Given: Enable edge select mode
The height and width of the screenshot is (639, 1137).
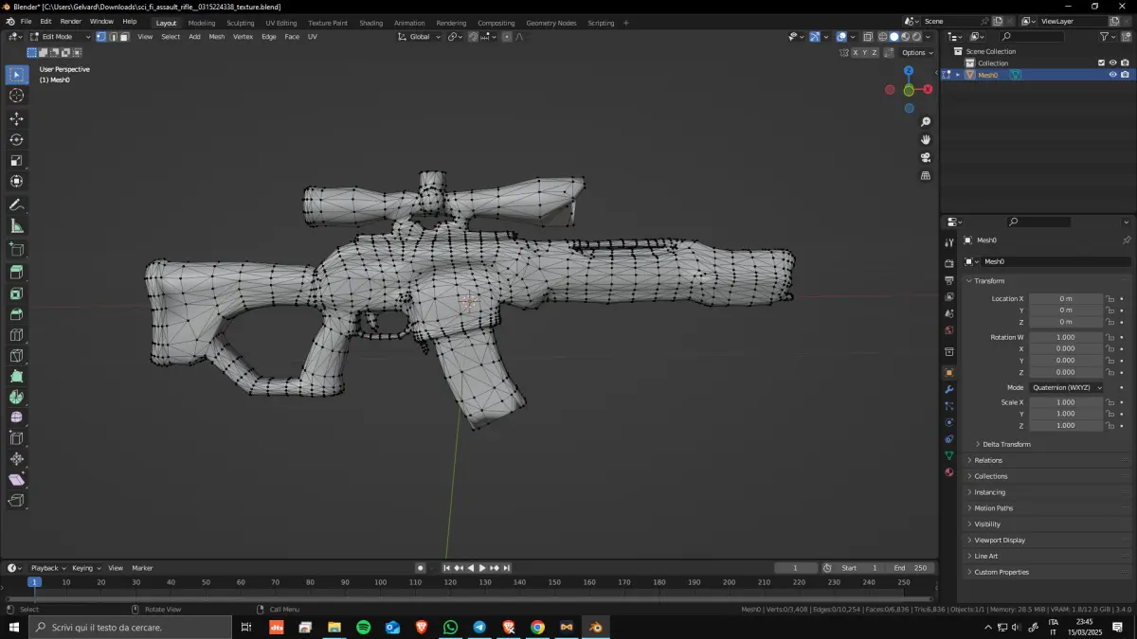Looking at the screenshot, I should pos(113,37).
